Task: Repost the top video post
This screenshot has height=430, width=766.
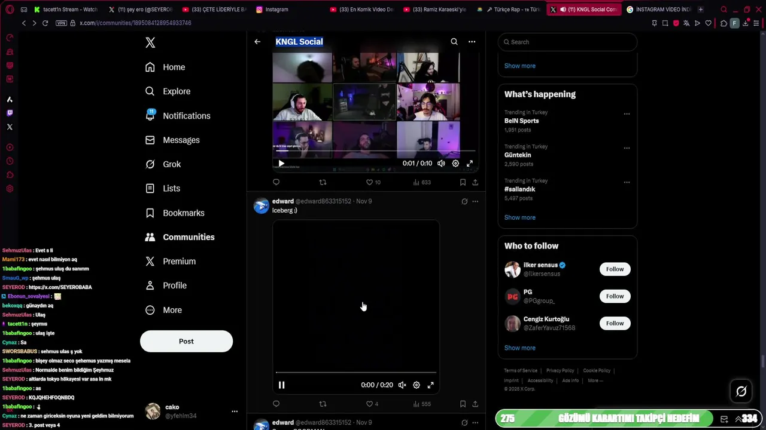Action: pyautogui.click(x=323, y=182)
